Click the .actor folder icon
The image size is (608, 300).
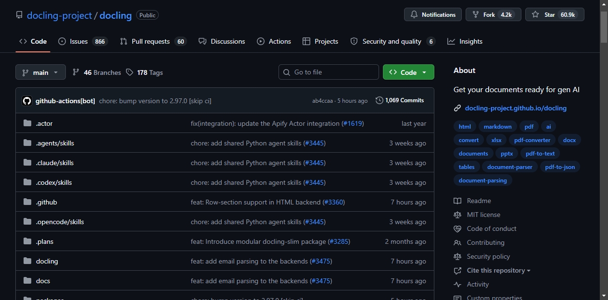(27, 123)
